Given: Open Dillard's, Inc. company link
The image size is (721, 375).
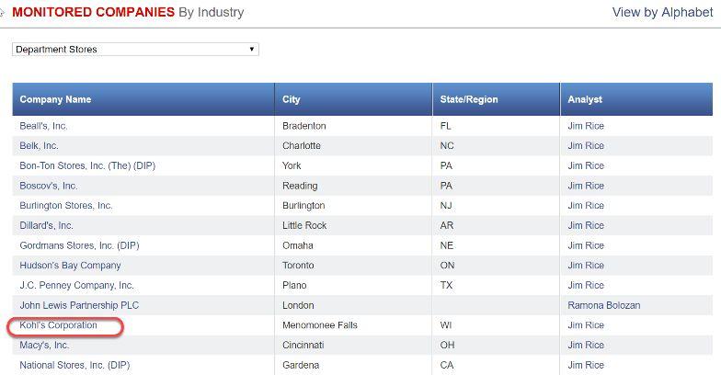Looking at the screenshot, I should click(x=46, y=226).
